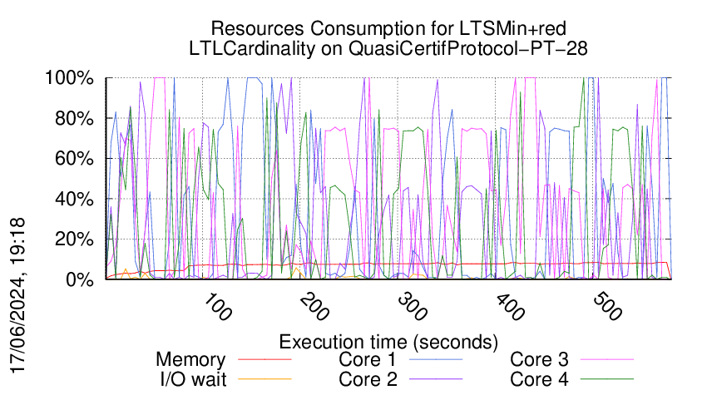Click the 'Execution time (seconds)' axis title
Viewport: 707px width, 395px height.
388,343
